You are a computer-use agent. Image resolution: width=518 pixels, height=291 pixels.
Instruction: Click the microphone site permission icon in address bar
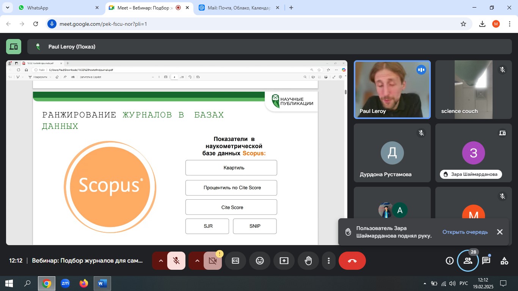[x=52, y=24]
